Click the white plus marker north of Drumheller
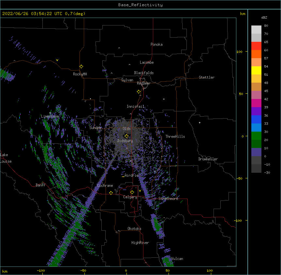 [x=200, y=122]
